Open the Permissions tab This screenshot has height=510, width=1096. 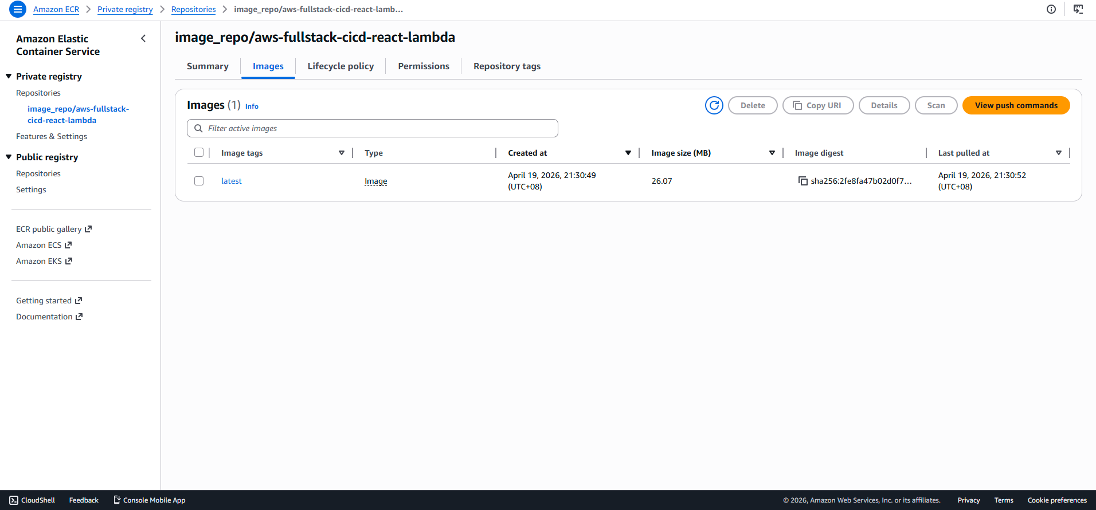click(x=424, y=66)
